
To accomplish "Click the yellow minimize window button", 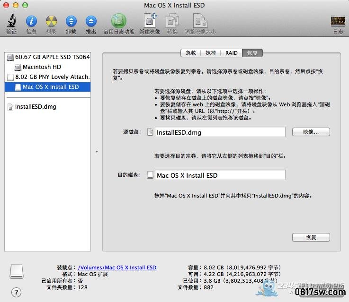I will point(16,5).
